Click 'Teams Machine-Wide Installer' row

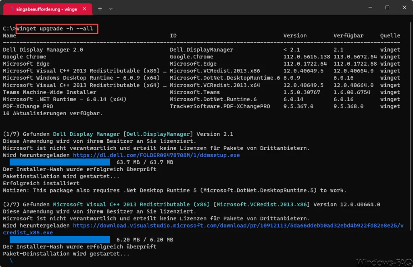(x=50, y=92)
